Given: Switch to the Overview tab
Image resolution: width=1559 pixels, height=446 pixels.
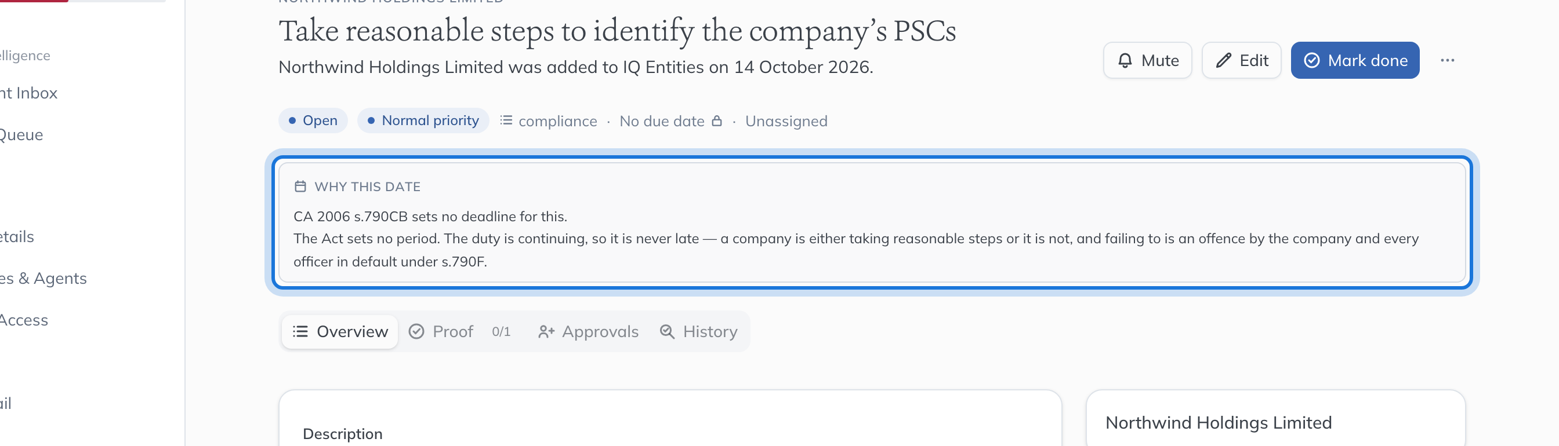Looking at the screenshot, I should click(340, 331).
